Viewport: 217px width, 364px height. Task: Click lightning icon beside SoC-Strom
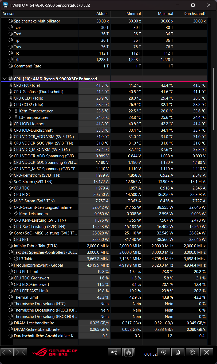pos(11,181)
